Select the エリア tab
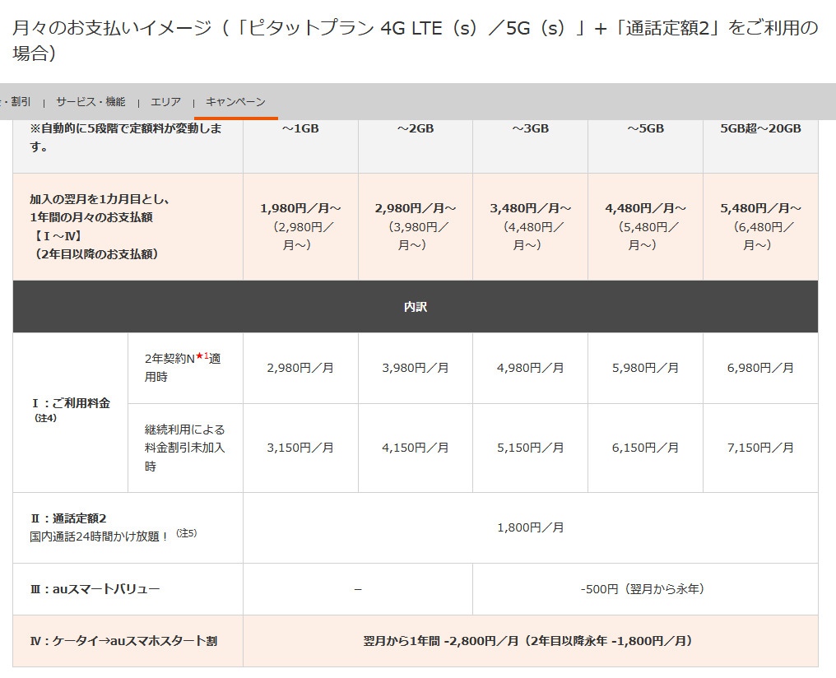836x678 pixels. point(165,102)
